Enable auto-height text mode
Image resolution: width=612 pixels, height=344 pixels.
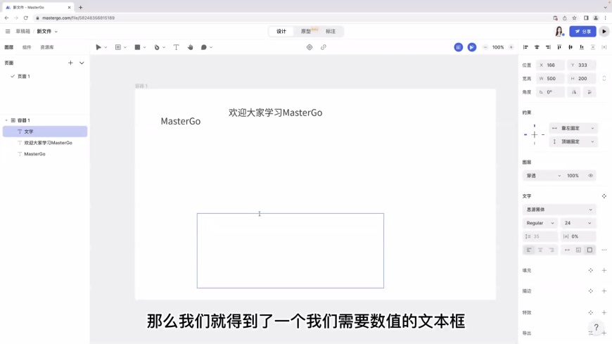[x=578, y=250]
